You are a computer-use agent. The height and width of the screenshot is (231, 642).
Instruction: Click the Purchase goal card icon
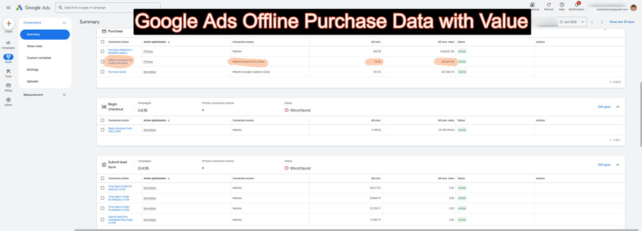click(104, 31)
